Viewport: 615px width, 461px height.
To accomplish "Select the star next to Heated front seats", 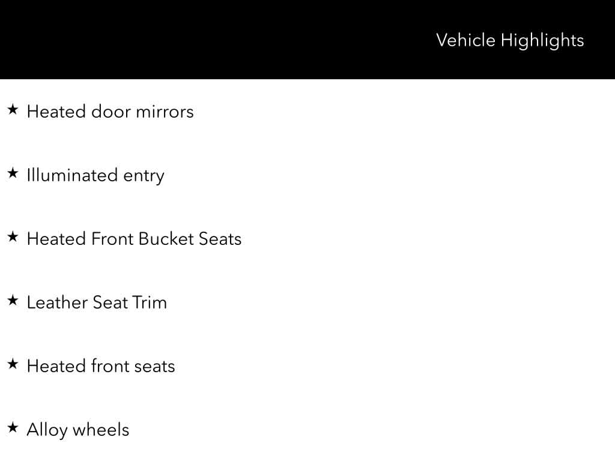I will (13, 364).
